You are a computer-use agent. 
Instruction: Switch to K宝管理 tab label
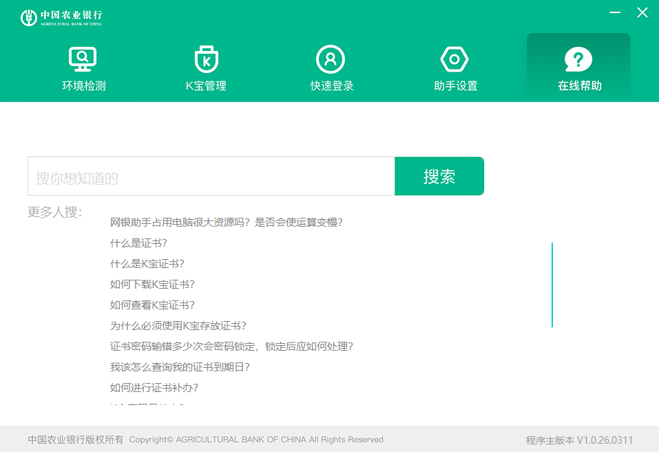[x=207, y=85]
